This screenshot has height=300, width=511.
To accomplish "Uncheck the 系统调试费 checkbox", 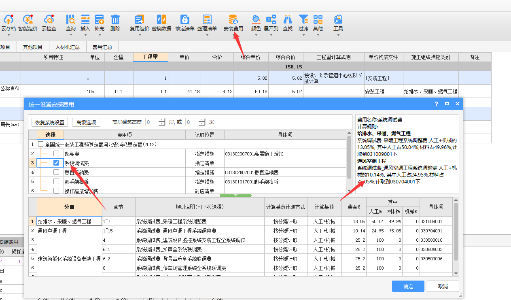I will tap(56, 163).
